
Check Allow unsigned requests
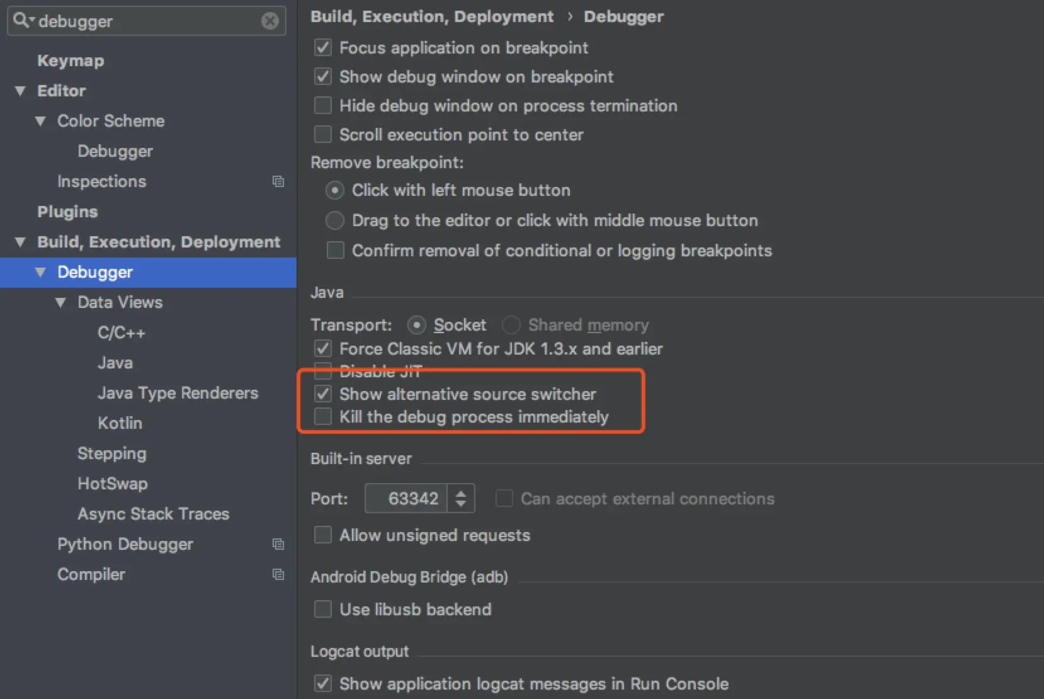coord(322,535)
